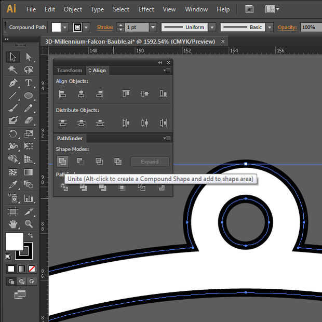The image size is (322, 322).
Task: Swap fill and stroke colors
Action: point(31,235)
